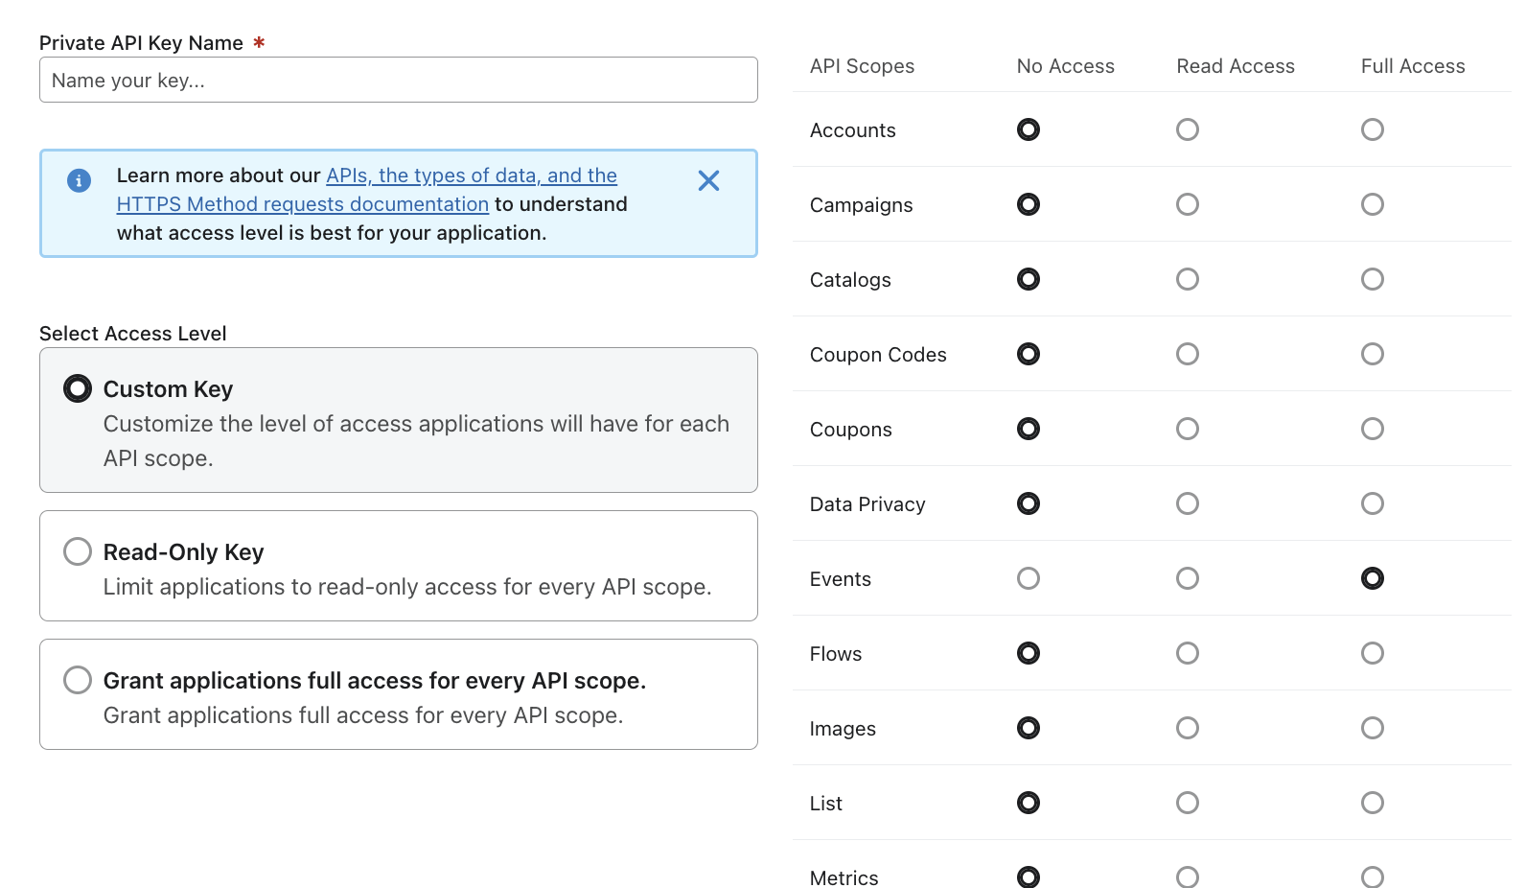Set Flows scope to Full Access
The height and width of the screenshot is (888, 1526).
(1373, 653)
